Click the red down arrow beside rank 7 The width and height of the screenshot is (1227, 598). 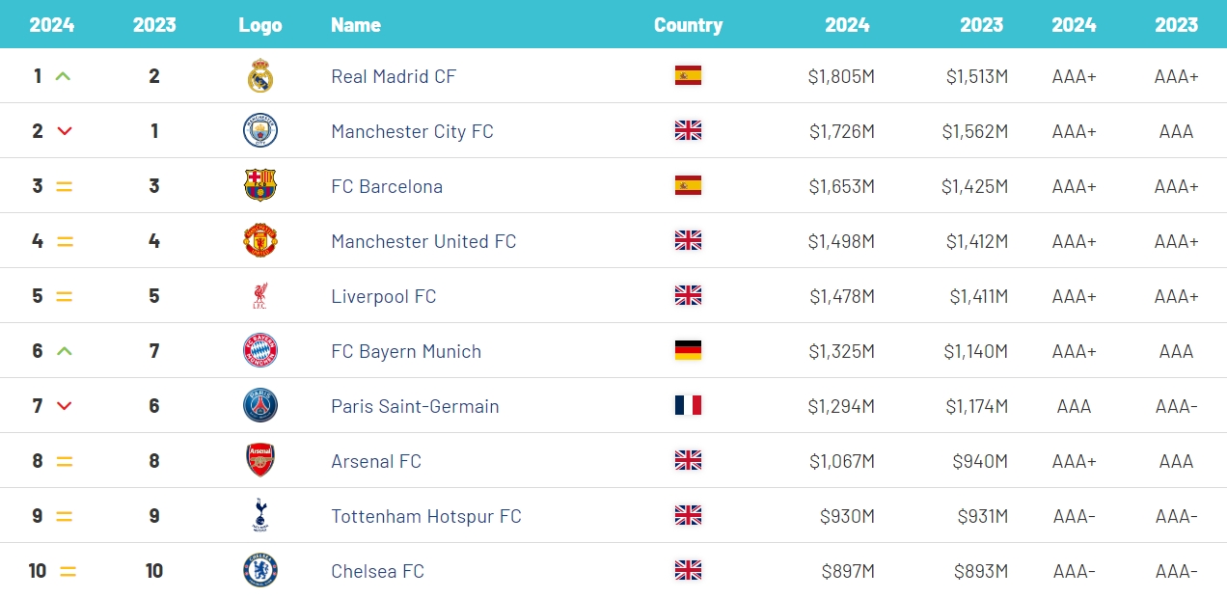pos(65,406)
